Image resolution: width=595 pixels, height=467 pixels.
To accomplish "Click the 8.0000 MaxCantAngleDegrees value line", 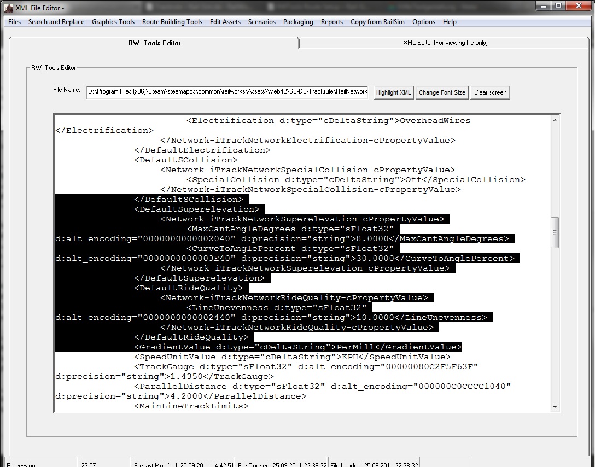I will click(282, 238).
